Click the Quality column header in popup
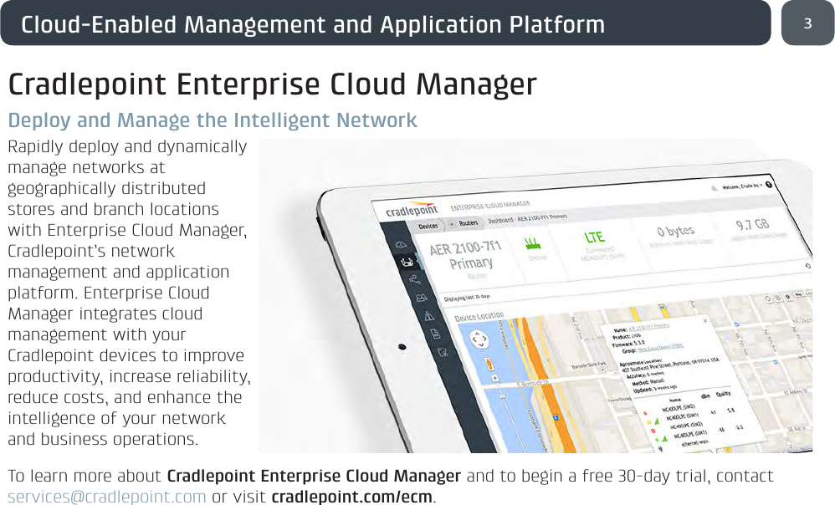835x505 pixels. pos(723,394)
